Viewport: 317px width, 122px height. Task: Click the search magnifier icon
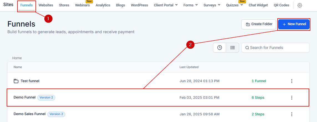[x=247, y=48]
